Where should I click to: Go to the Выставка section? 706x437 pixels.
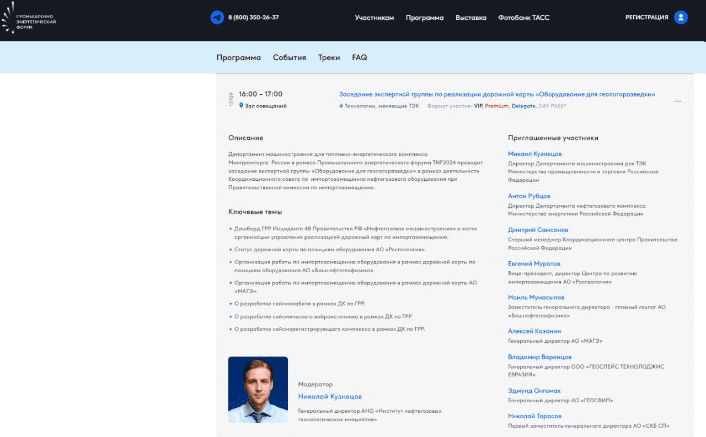coord(471,18)
